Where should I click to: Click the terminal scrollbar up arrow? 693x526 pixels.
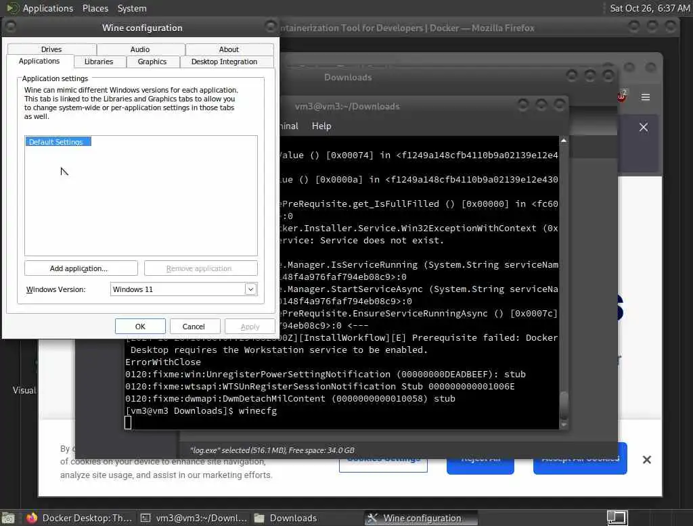[x=564, y=141]
